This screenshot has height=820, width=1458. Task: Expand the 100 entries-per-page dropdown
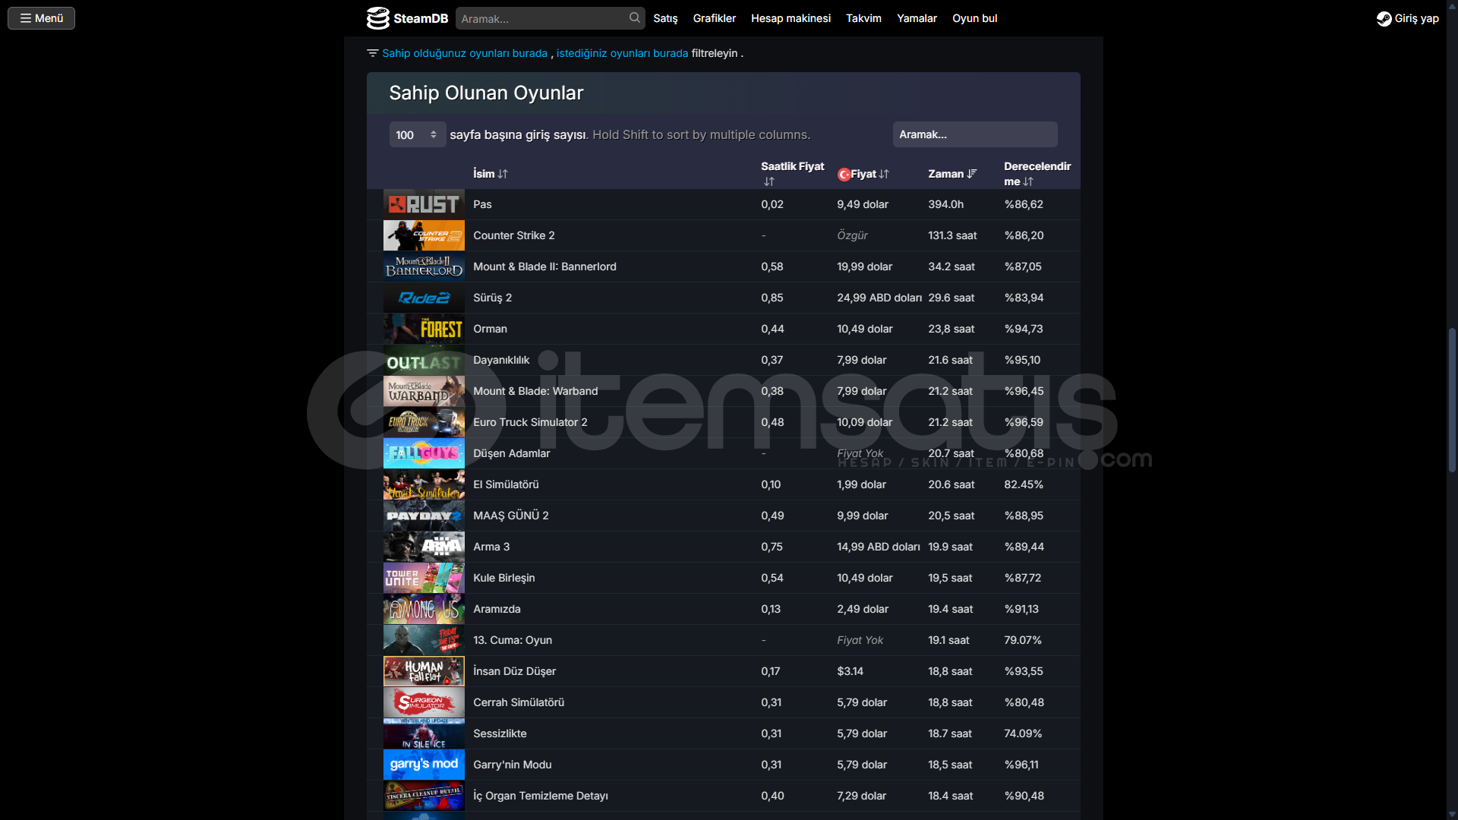click(x=417, y=134)
